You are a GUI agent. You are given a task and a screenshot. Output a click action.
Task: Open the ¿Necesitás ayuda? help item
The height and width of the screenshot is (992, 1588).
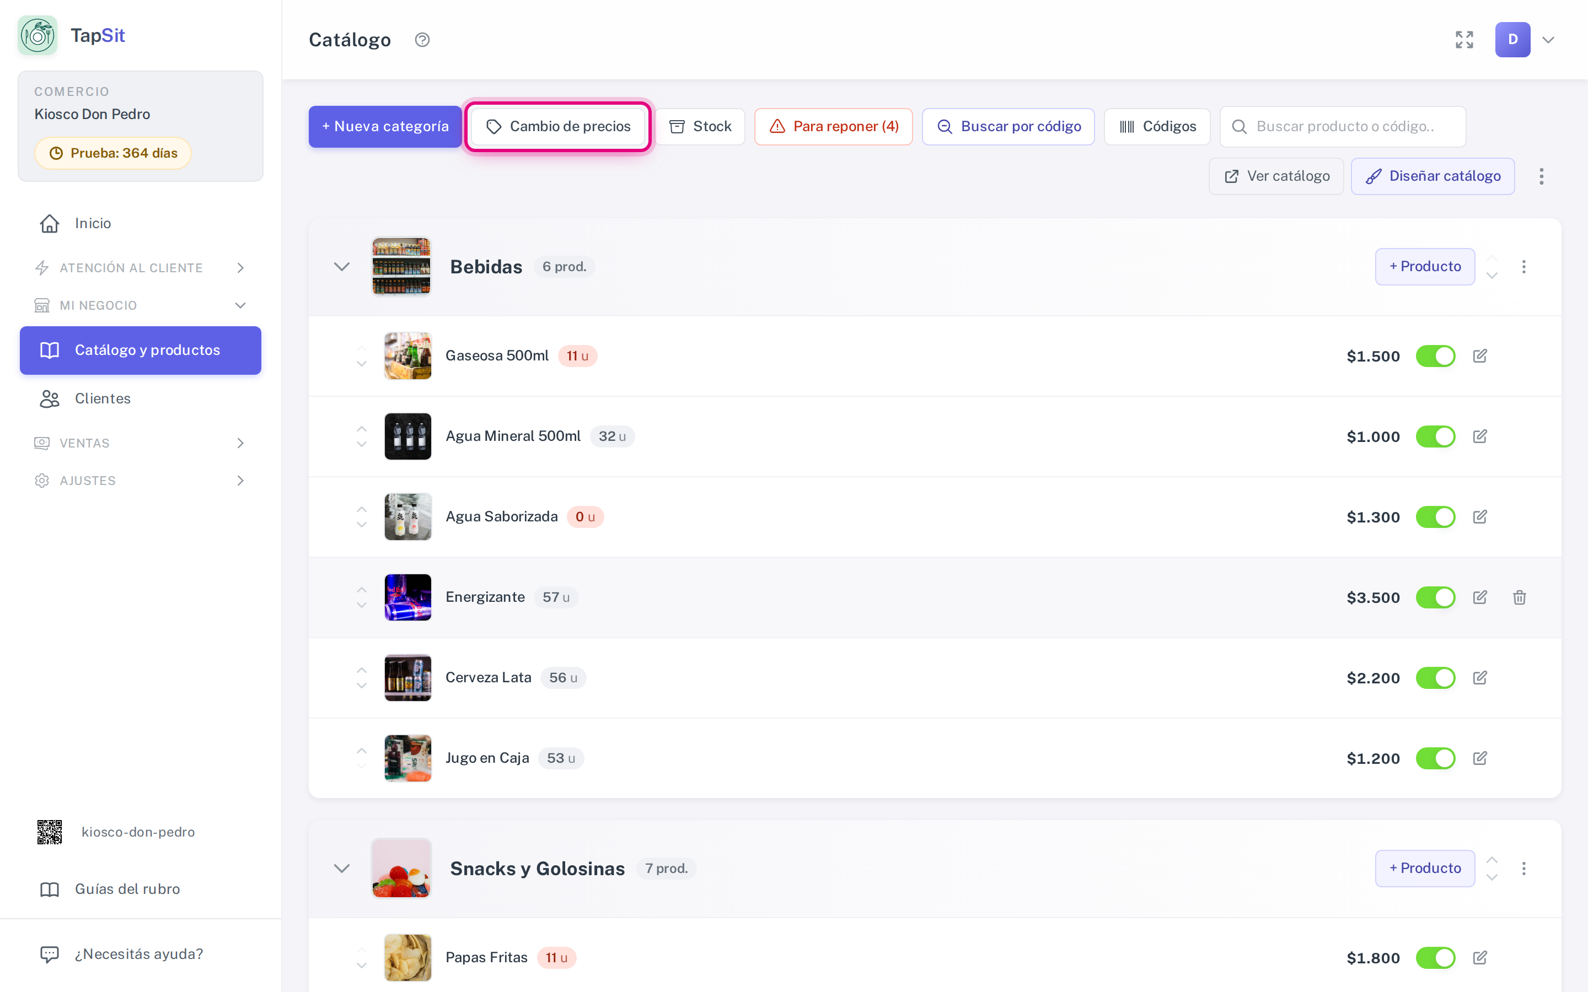pyautogui.click(x=141, y=954)
